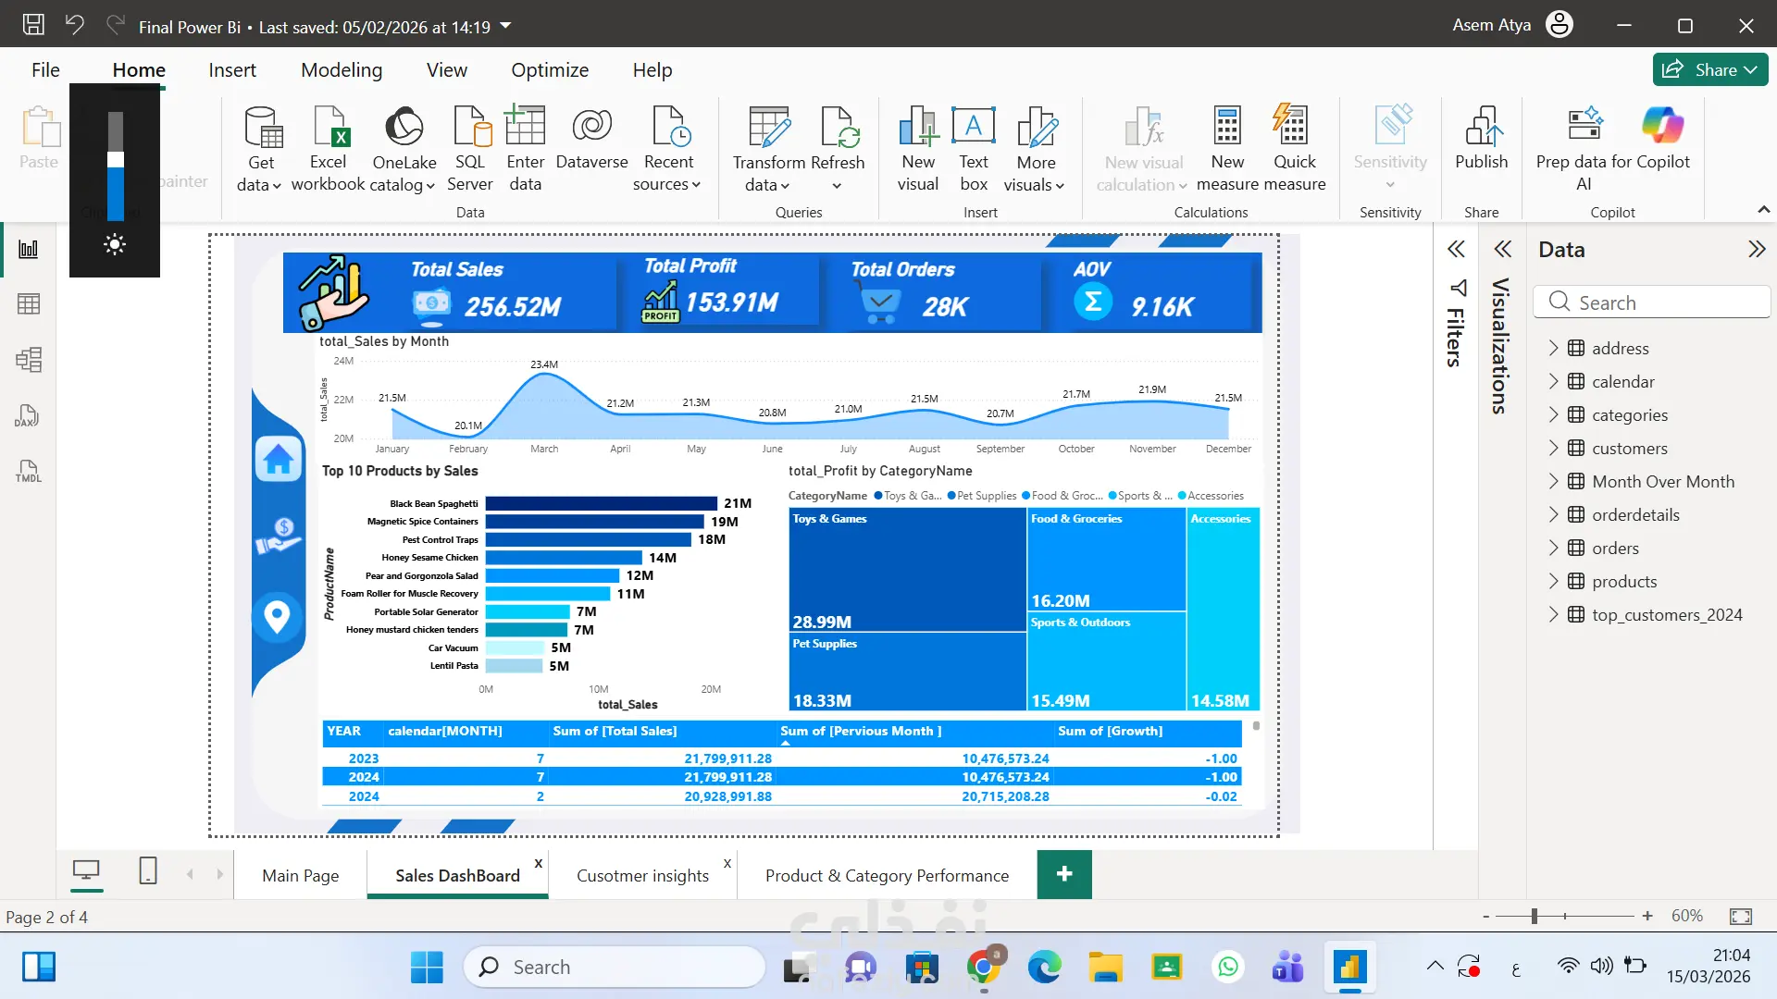Viewport: 1777px width, 999px height.
Task: Toggle fit to page view
Action: [1740, 916]
